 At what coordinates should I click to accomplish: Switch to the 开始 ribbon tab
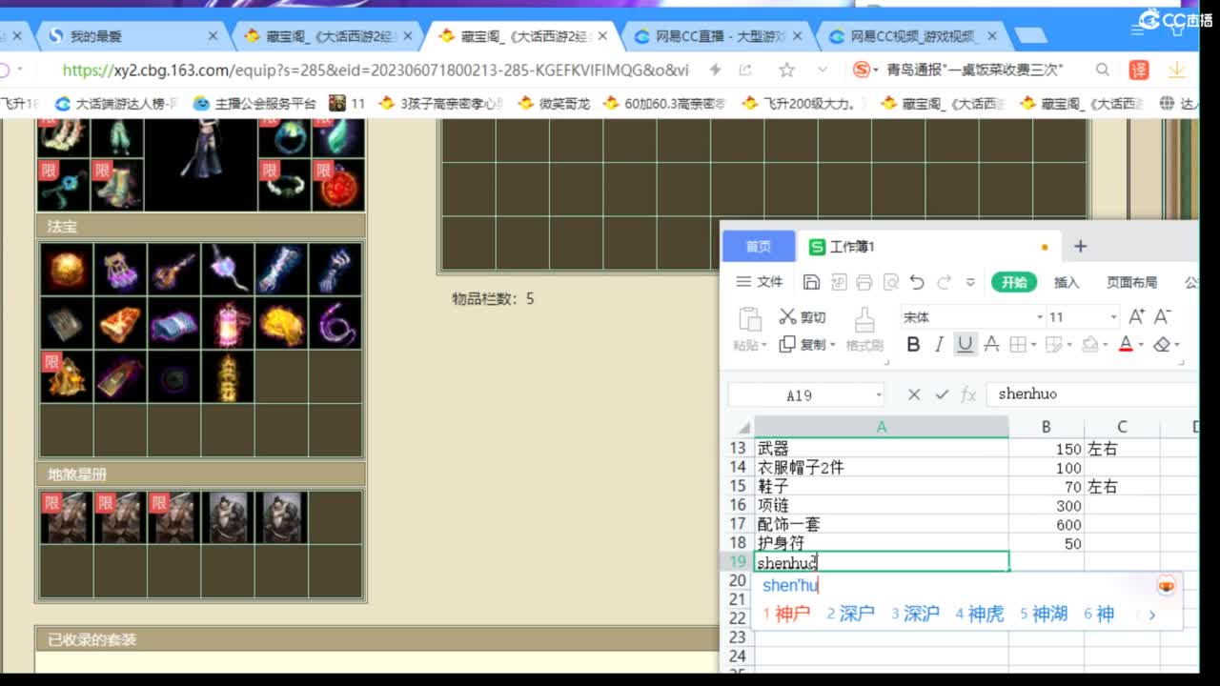1014,282
